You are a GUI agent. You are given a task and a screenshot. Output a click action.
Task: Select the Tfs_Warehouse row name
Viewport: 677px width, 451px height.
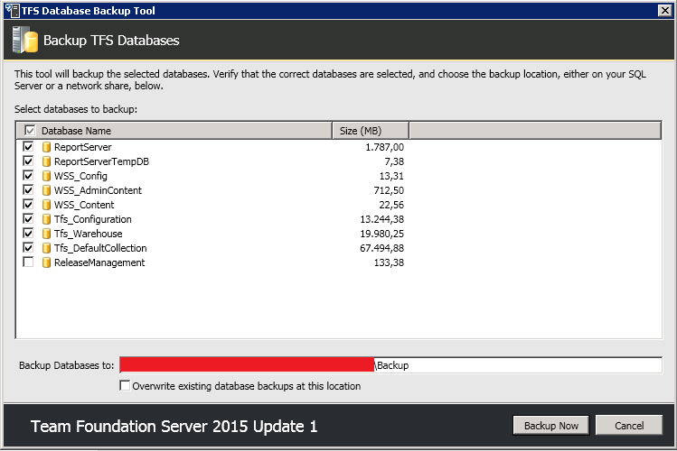pyautogui.click(x=88, y=234)
